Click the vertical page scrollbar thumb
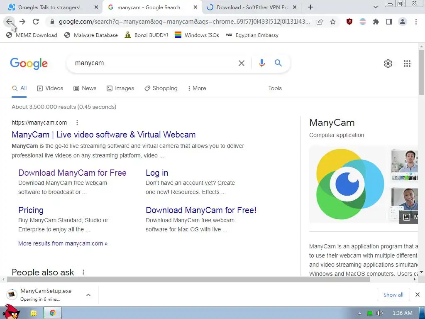 (421, 72)
